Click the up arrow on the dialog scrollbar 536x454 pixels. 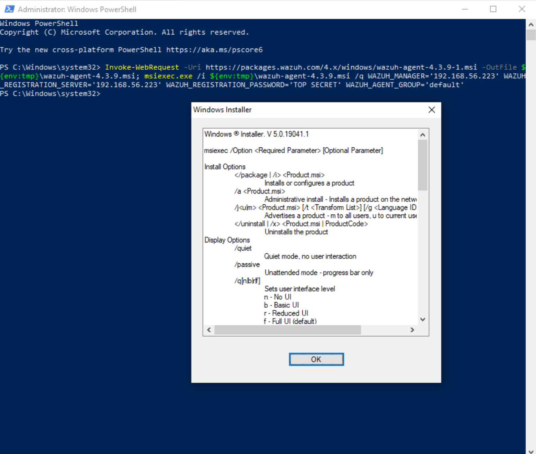pyautogui.click(x=423, y=134)
